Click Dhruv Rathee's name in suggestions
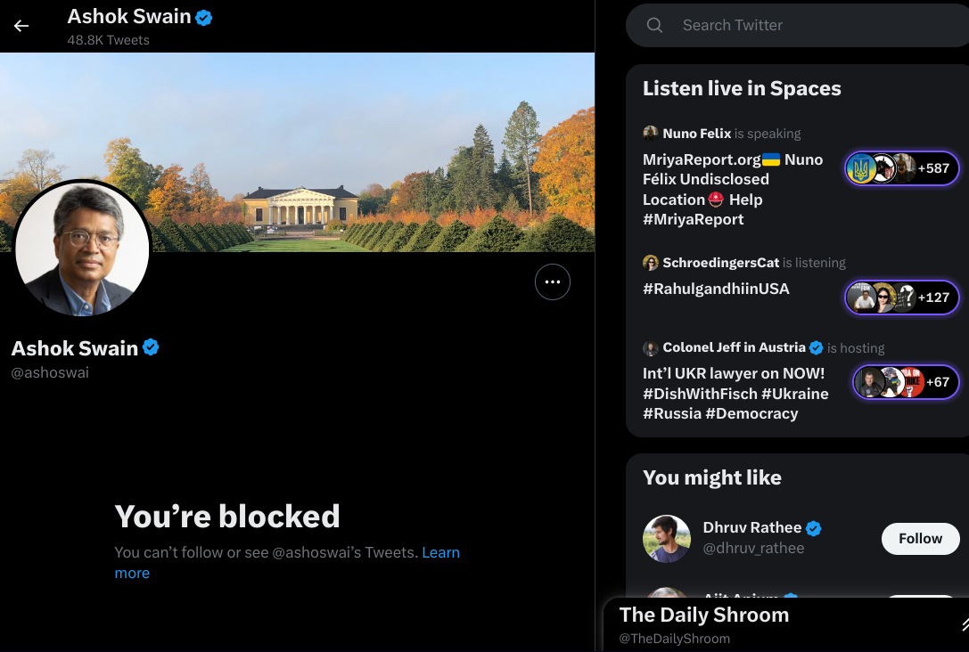Screen dimensions: 969x652 click(x=751, y=527)
